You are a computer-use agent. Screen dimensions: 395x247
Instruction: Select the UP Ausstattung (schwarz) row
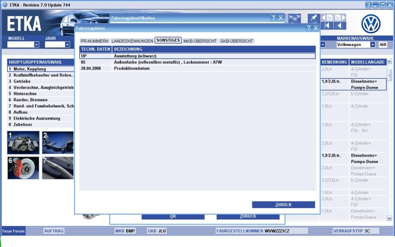pos(197,56)
